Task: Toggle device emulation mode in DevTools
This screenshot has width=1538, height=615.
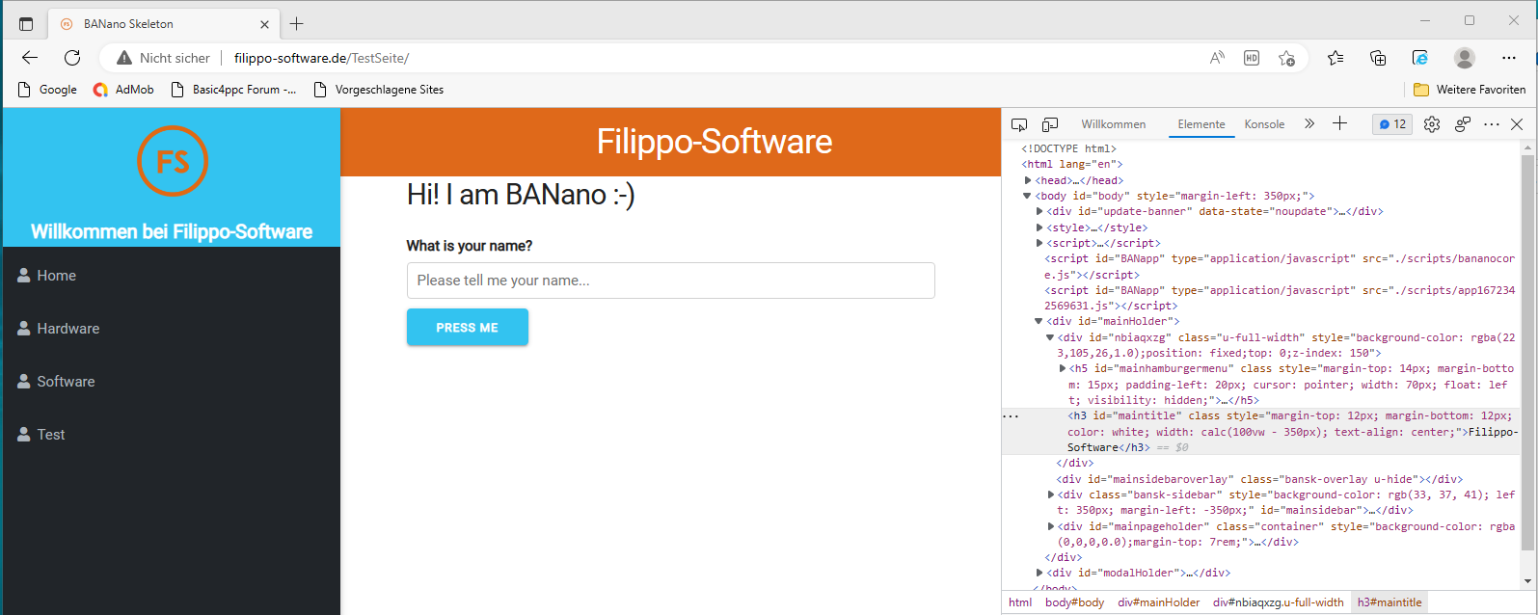Action: [1050, 124]
